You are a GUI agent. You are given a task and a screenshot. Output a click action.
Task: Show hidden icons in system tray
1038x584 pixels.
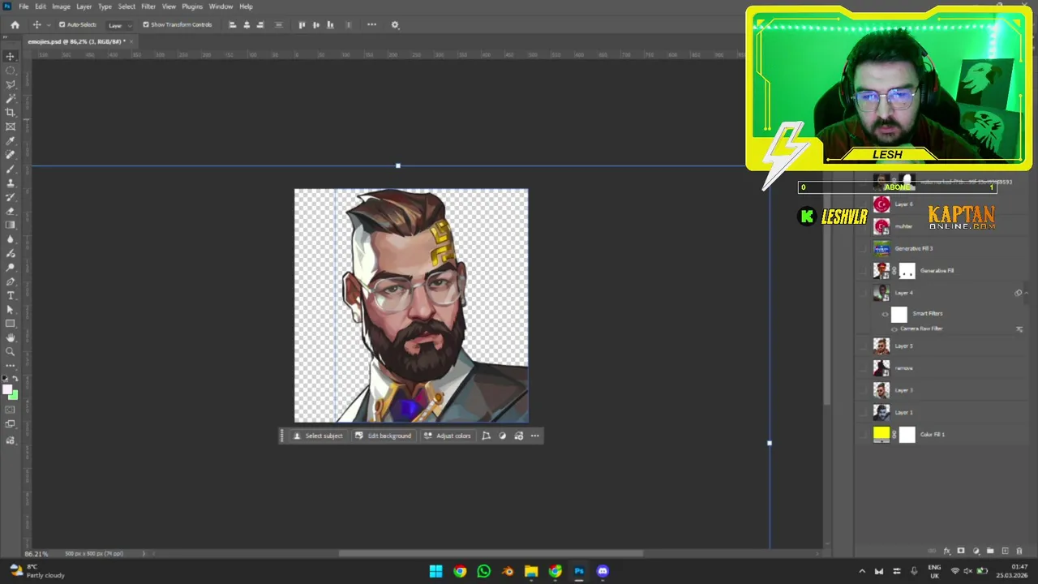[862, 571]
